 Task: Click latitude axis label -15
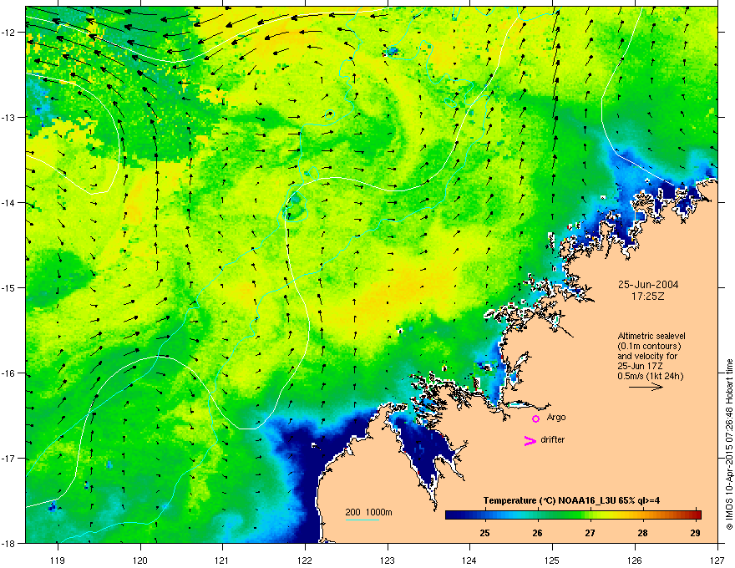point(9,287)
